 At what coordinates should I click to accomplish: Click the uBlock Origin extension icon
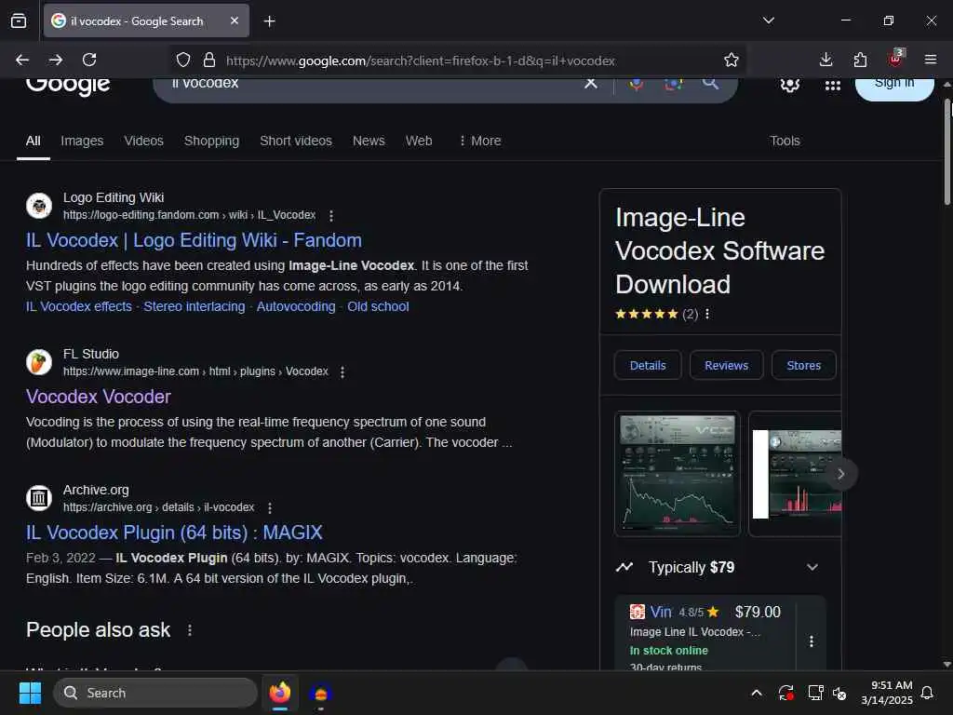pos(896,59)
